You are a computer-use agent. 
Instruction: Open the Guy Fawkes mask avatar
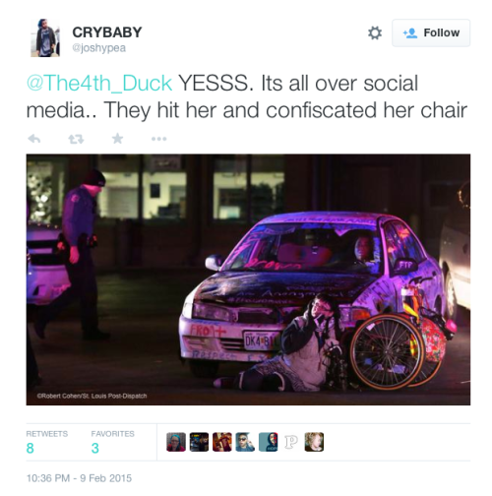pos(268,442)
